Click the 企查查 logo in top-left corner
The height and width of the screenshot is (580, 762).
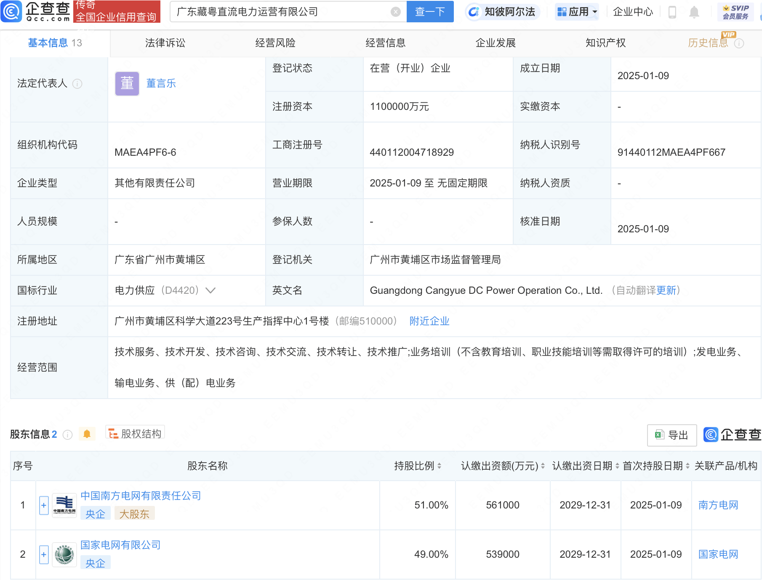click(x=36, y=11)
